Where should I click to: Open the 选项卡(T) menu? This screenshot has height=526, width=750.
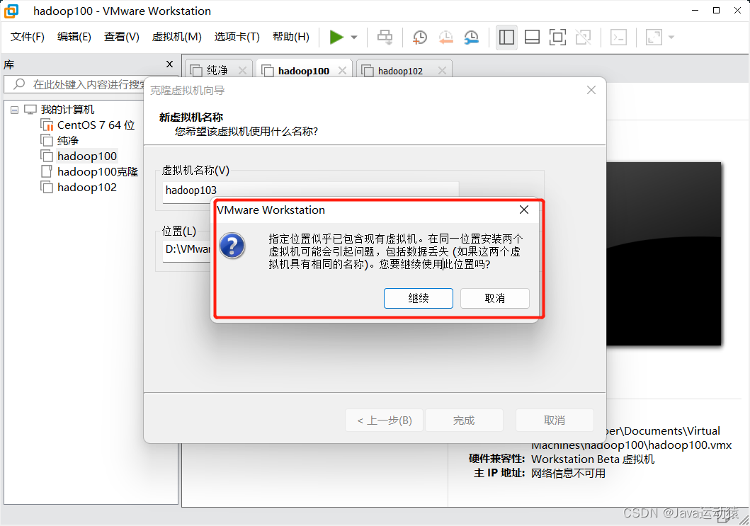pos(237,37)
